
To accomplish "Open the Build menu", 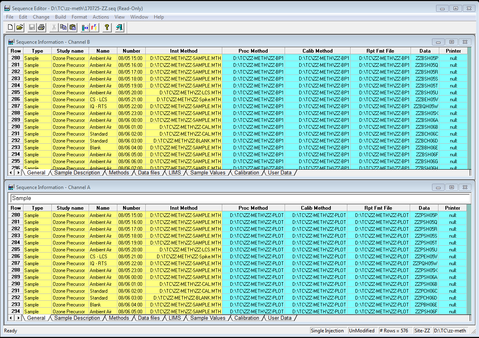I will (60, 17).
